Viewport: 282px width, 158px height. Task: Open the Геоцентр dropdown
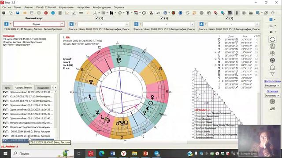pyautogui.click(x=272, y=86)
